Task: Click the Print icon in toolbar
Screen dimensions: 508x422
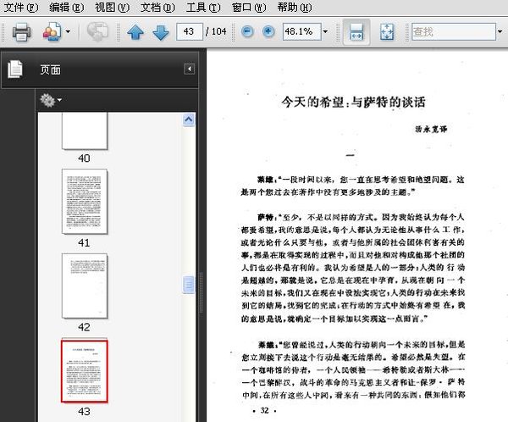Action: [x=21, y=33]
